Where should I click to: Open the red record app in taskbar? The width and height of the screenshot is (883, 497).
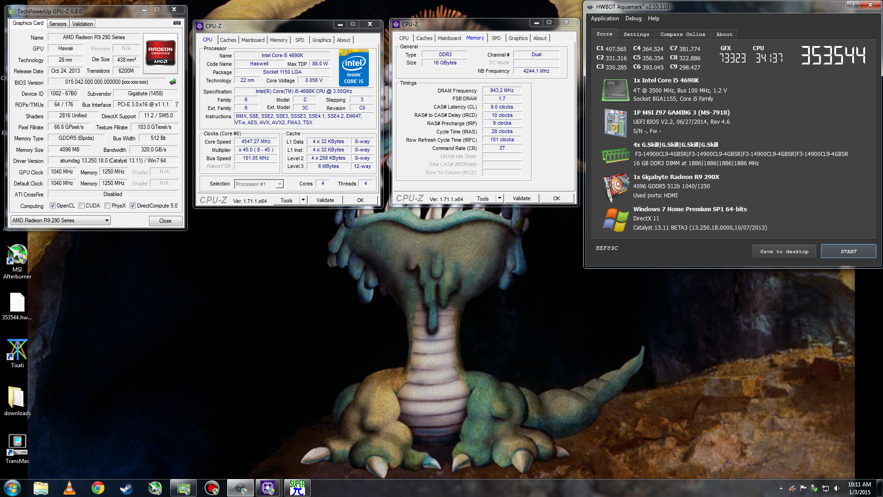click(x=212, y=488)
